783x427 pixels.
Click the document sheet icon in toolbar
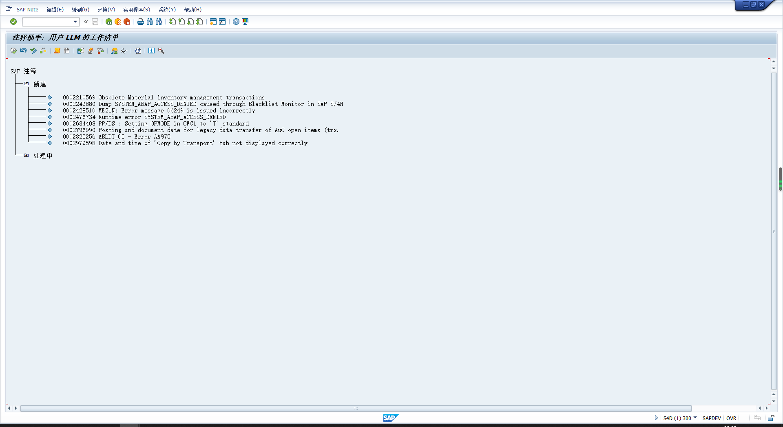click(x=67, y=51)
